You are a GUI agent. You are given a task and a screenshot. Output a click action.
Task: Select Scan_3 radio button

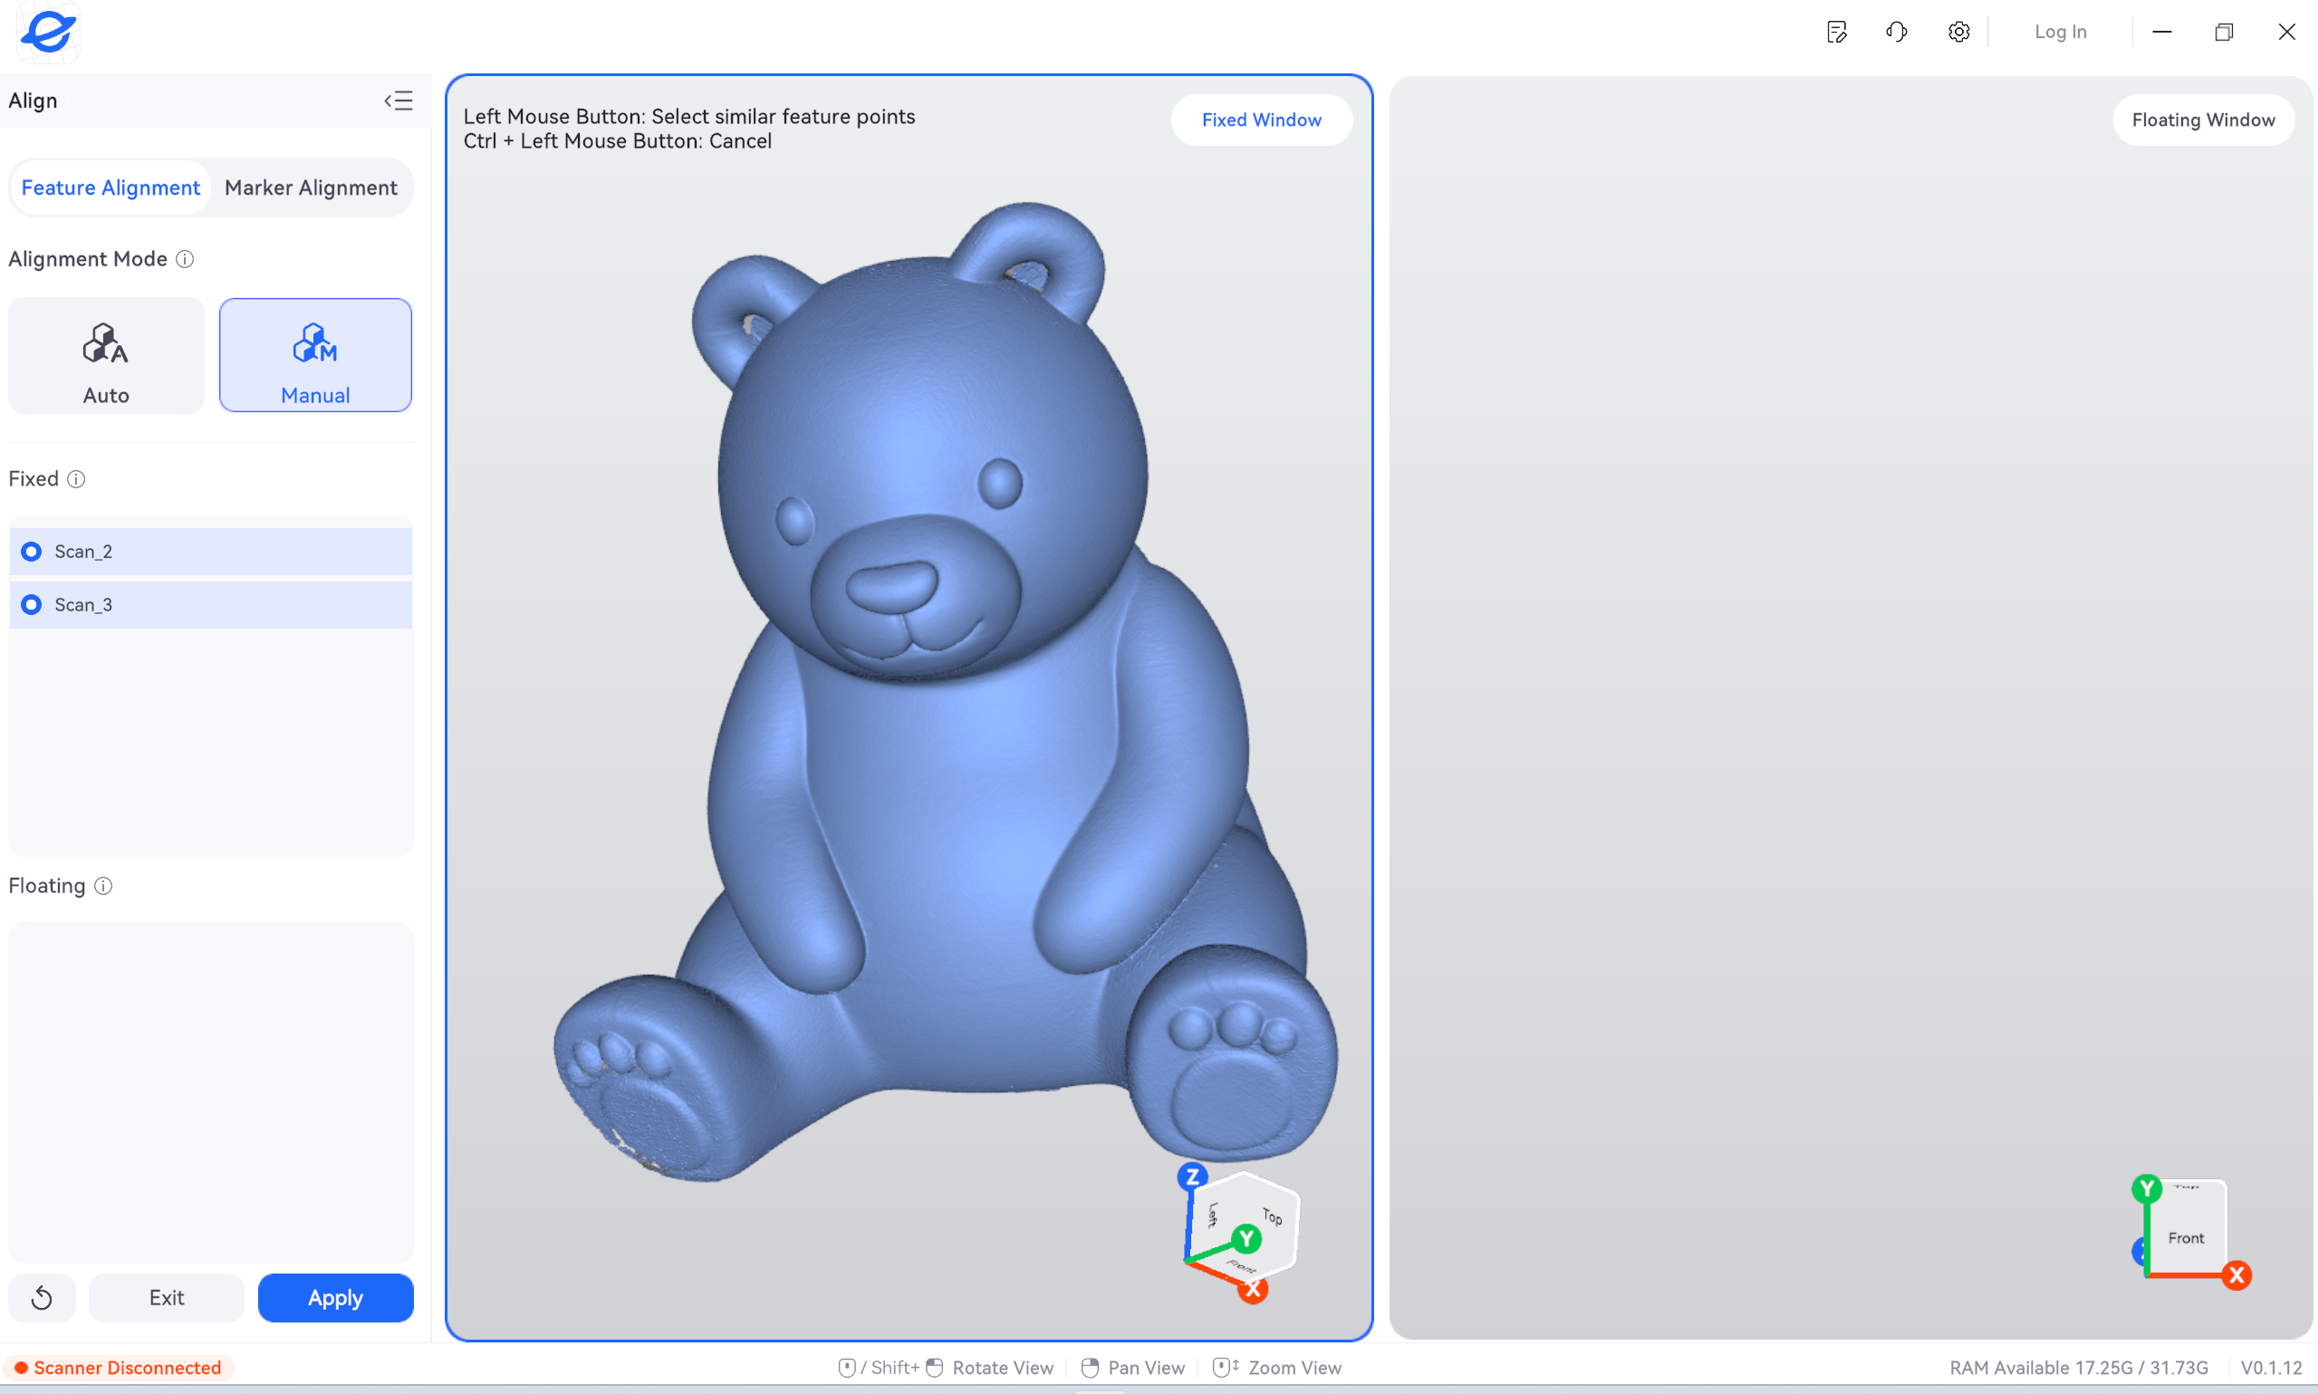(x=31, y=605)
